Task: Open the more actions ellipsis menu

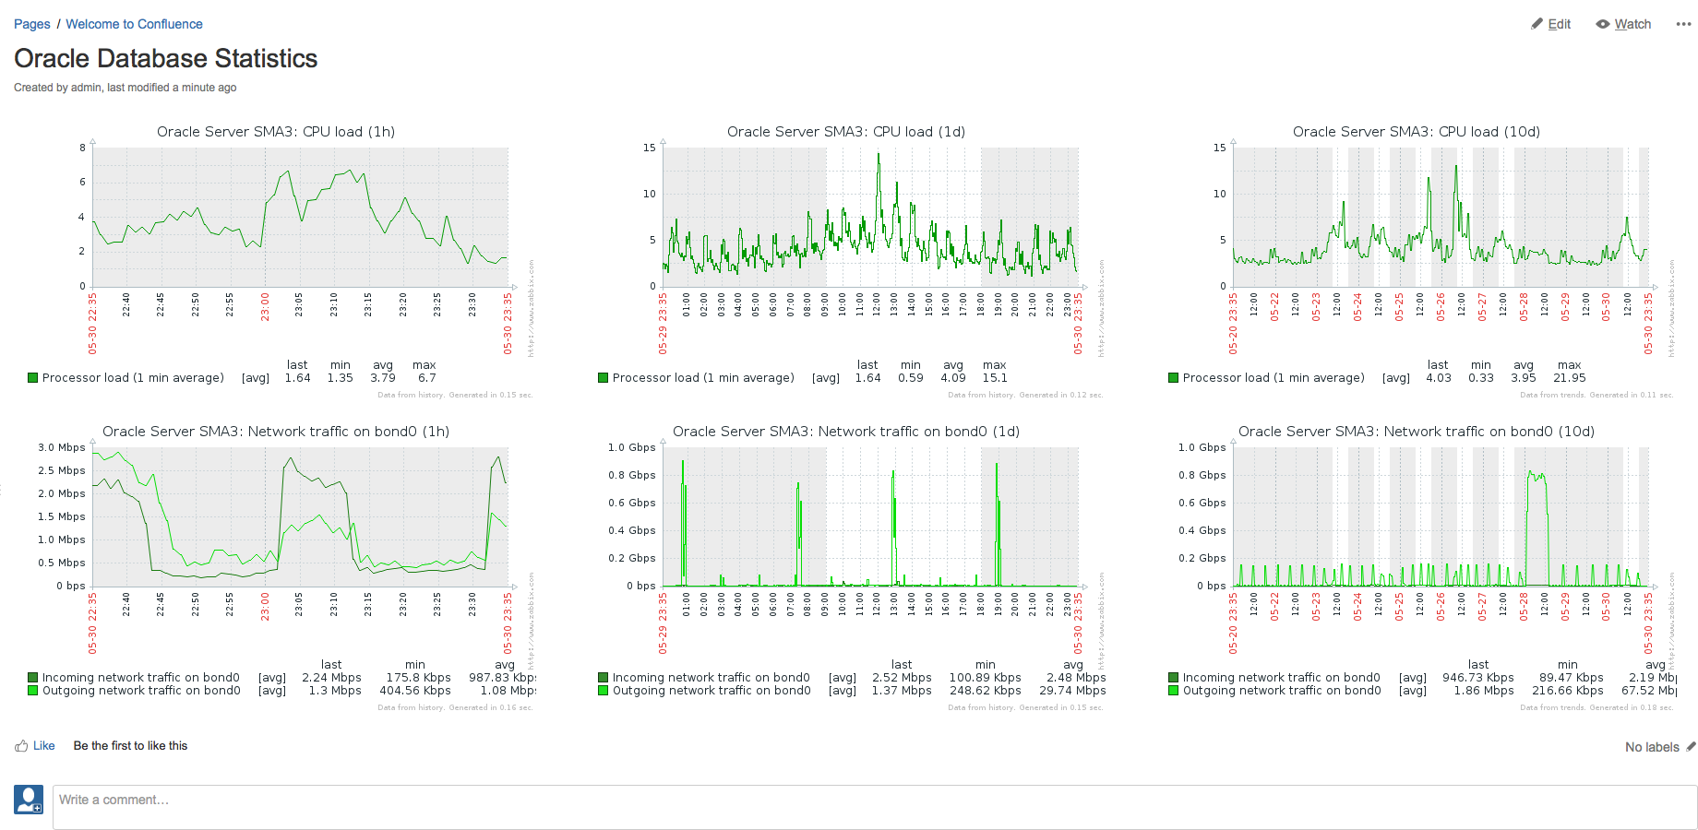Action: click(x=1684, y=24)
